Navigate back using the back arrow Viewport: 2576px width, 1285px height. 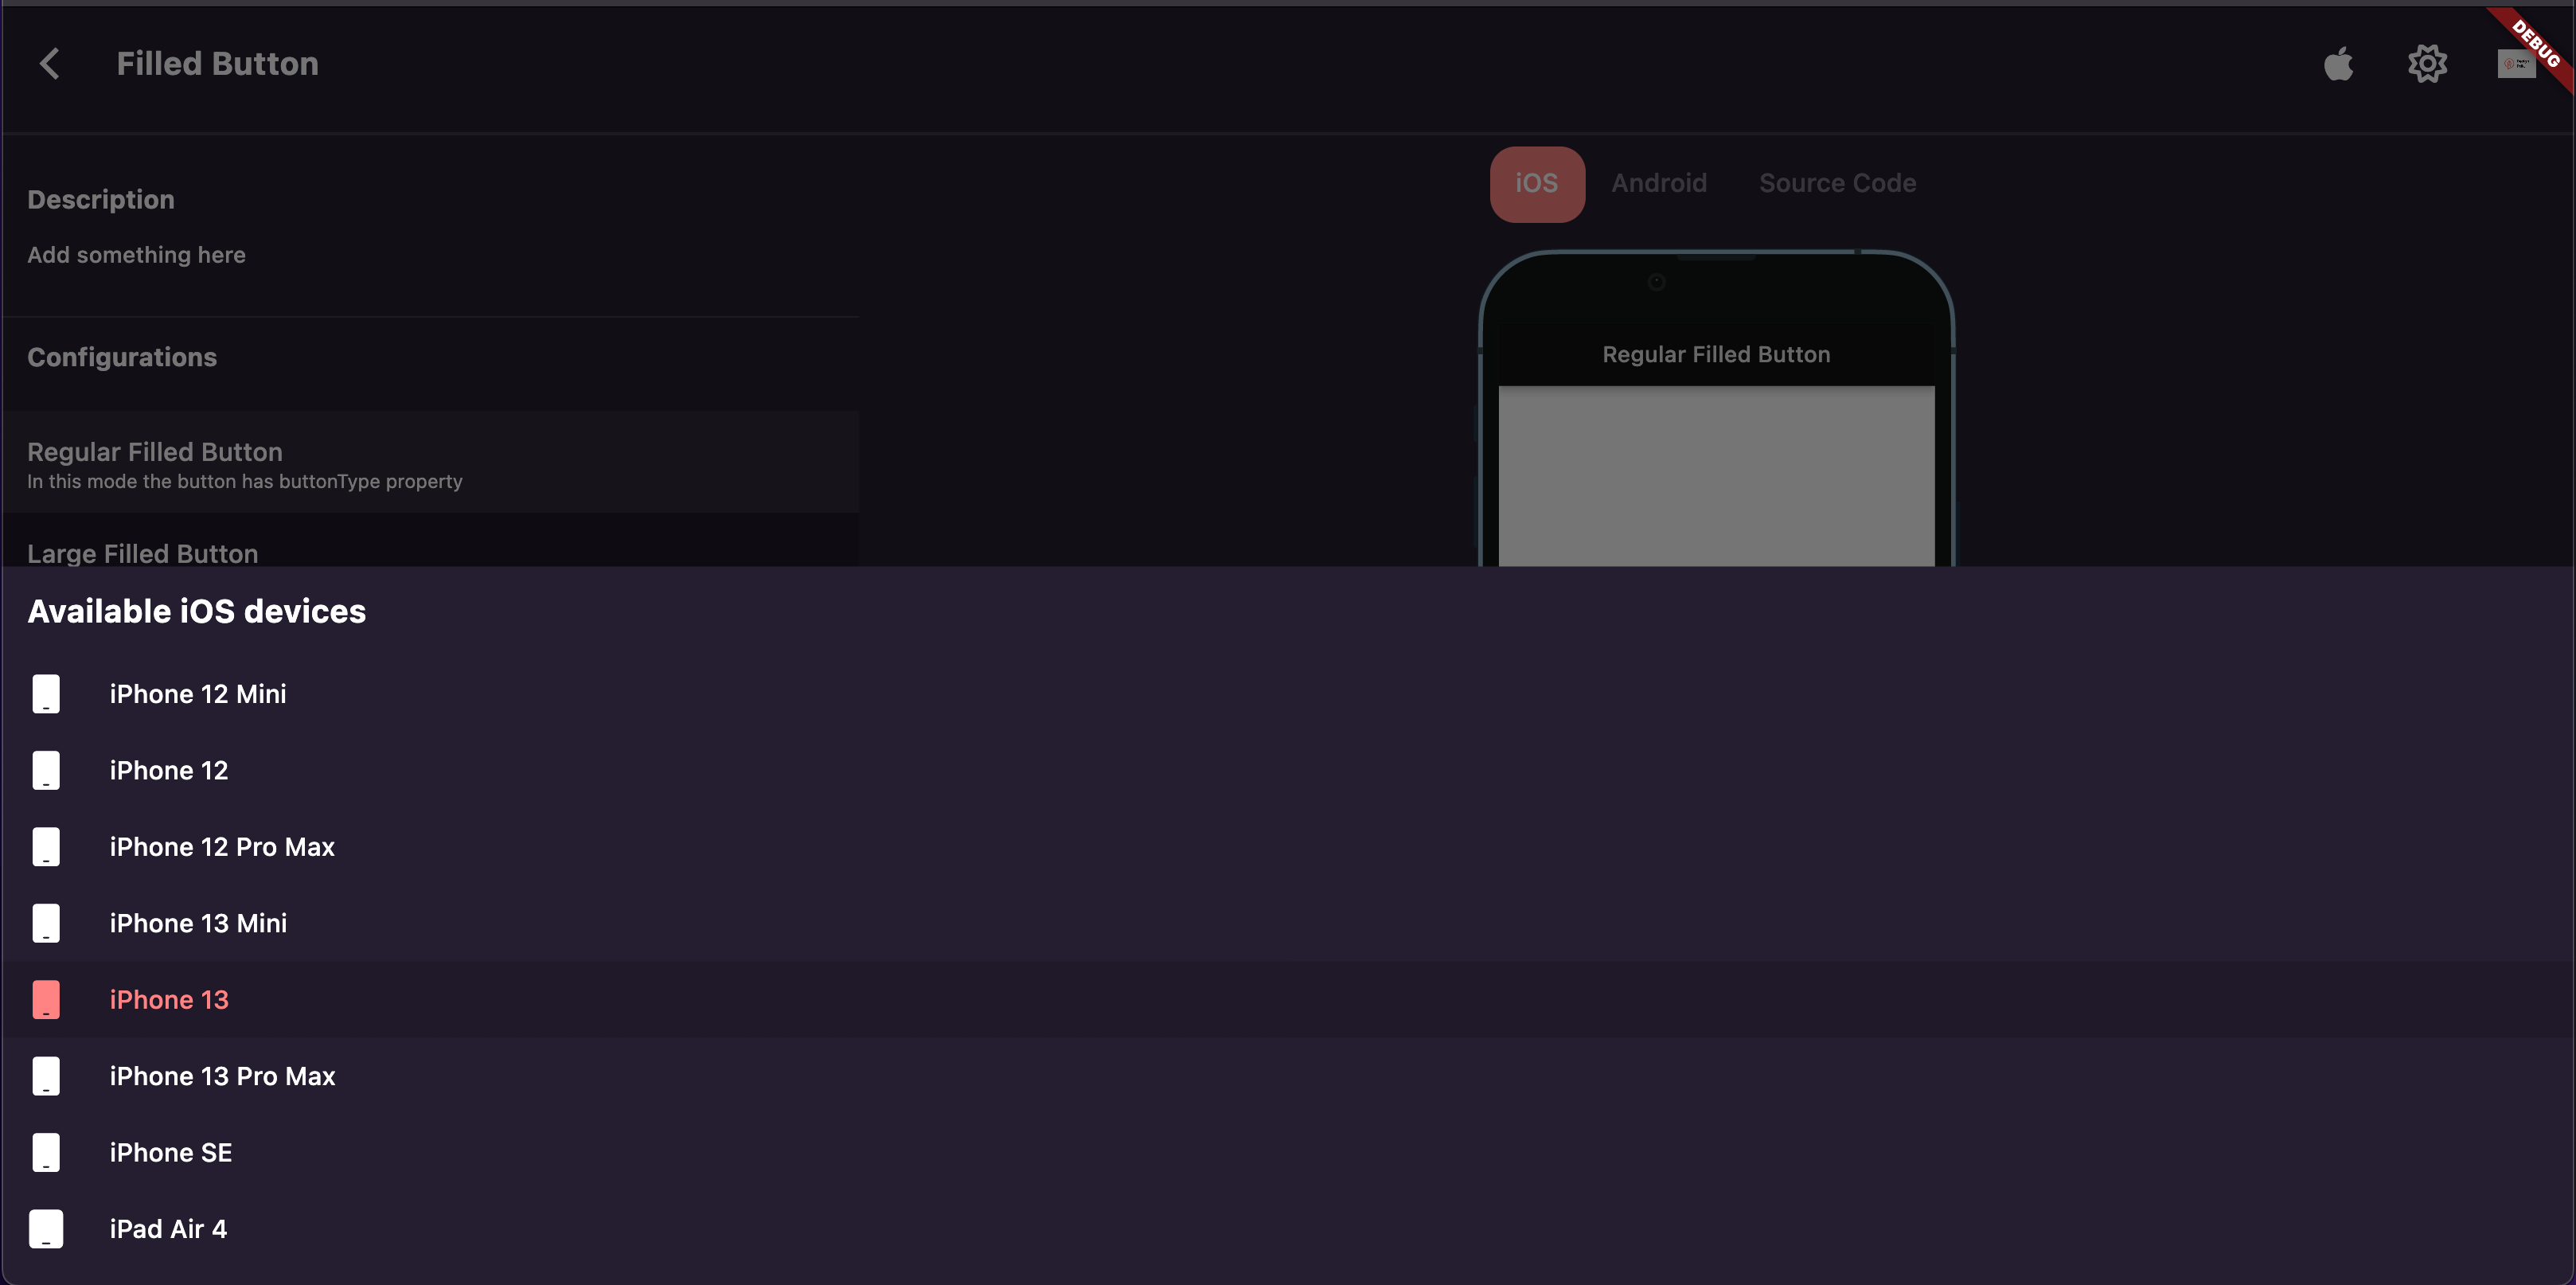[x=50, y=63]
